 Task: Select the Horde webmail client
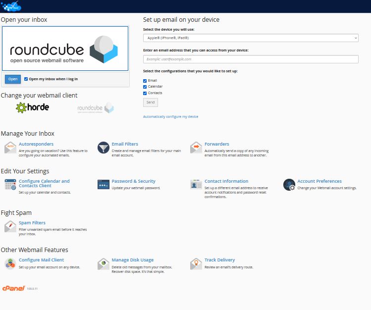tap(32, 107)
